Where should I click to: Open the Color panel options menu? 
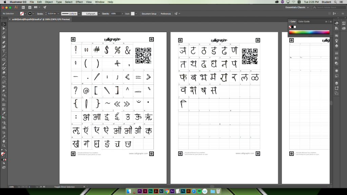pyautogui.click(x=331, y=22)
